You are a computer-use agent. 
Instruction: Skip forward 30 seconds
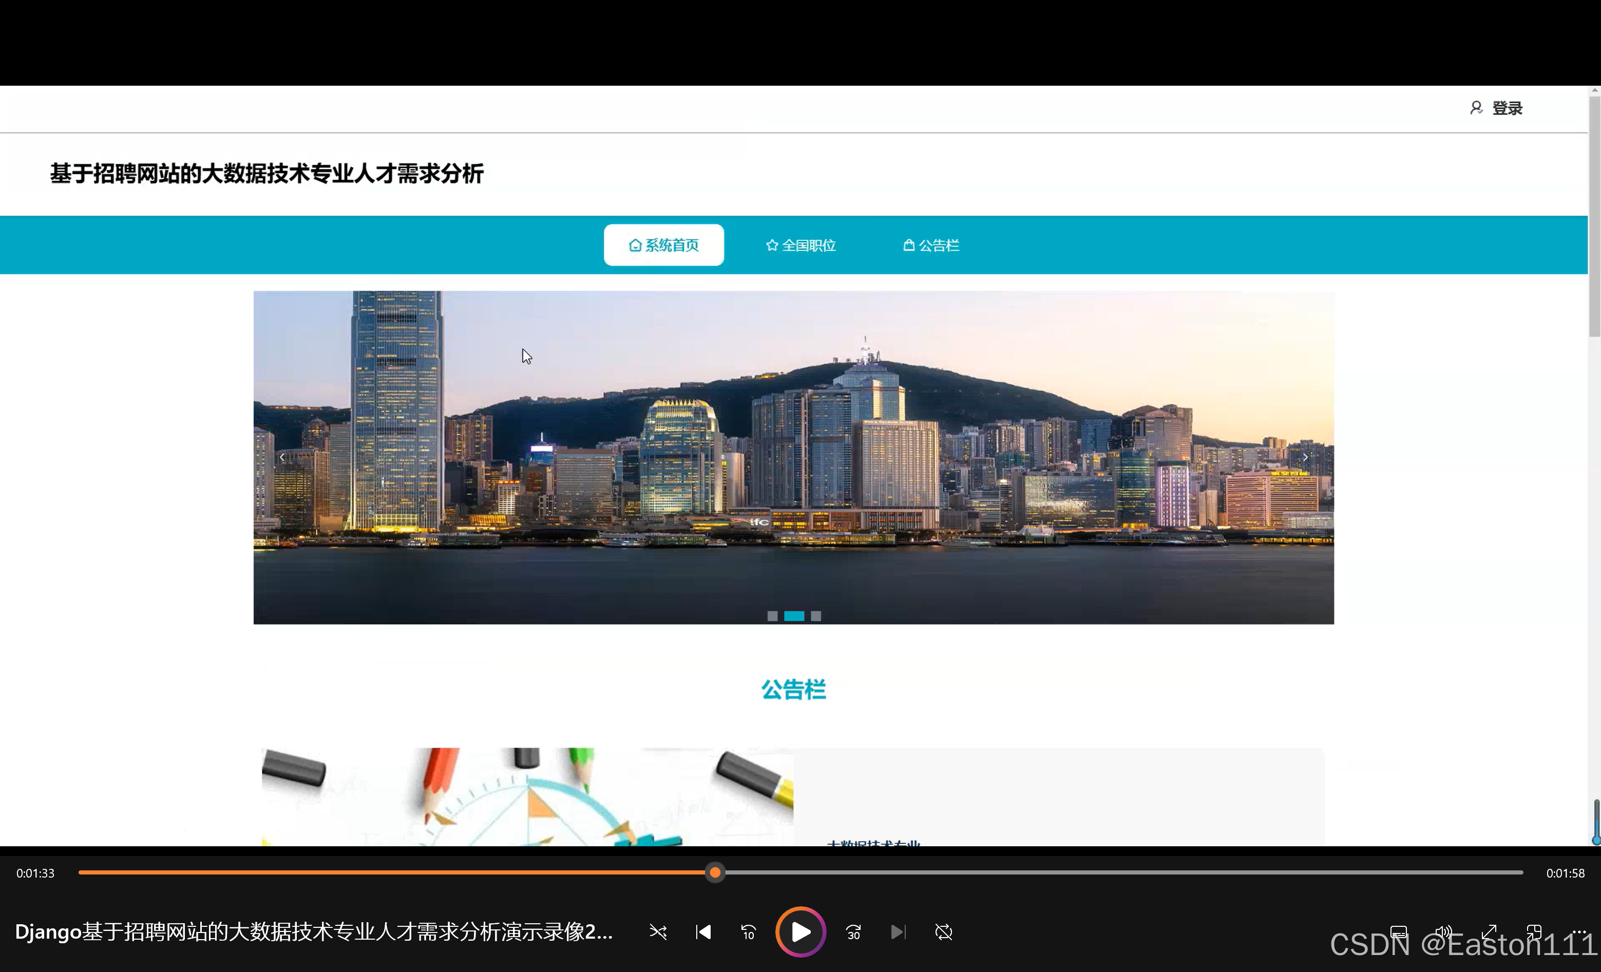pyautogui.click(x=853, y=932)
